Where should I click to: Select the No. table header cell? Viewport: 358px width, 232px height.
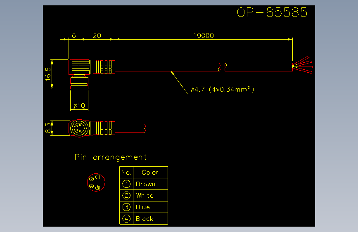(x=126, y=173)
